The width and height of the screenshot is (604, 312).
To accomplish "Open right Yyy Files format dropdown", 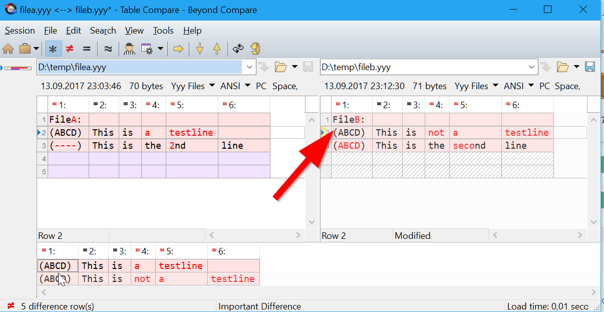I will point(477,86).
